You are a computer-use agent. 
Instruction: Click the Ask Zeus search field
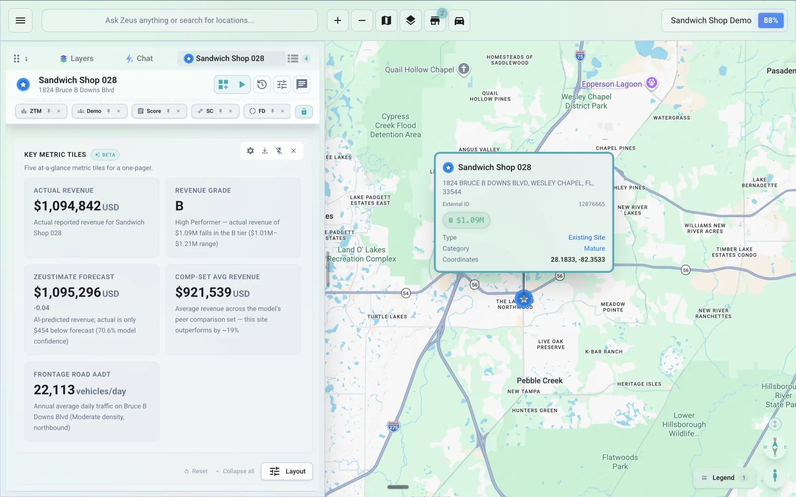point(180,20)
